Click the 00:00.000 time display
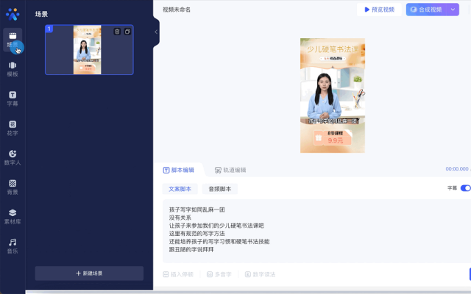This screenshot has width=471, height=294. (x=457, y=169)
